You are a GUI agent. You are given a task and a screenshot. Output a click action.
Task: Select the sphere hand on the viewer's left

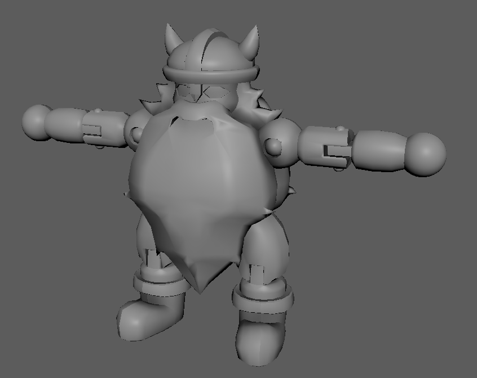coord(36,122)
